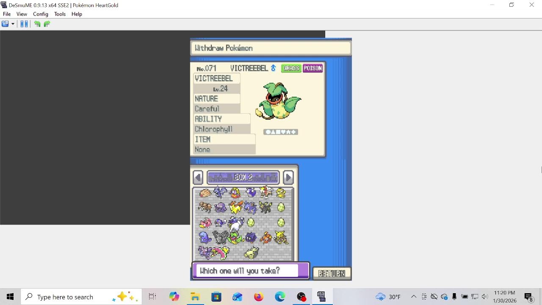Click the marking symbols strip under Victreebel
The height and width of the screenshot is (305, 542).
pos(280,132)
